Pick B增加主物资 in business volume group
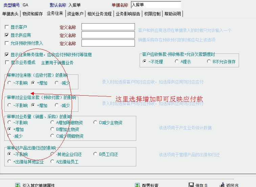256x187 pixels. pyautogui.click(x=52, y=129)
